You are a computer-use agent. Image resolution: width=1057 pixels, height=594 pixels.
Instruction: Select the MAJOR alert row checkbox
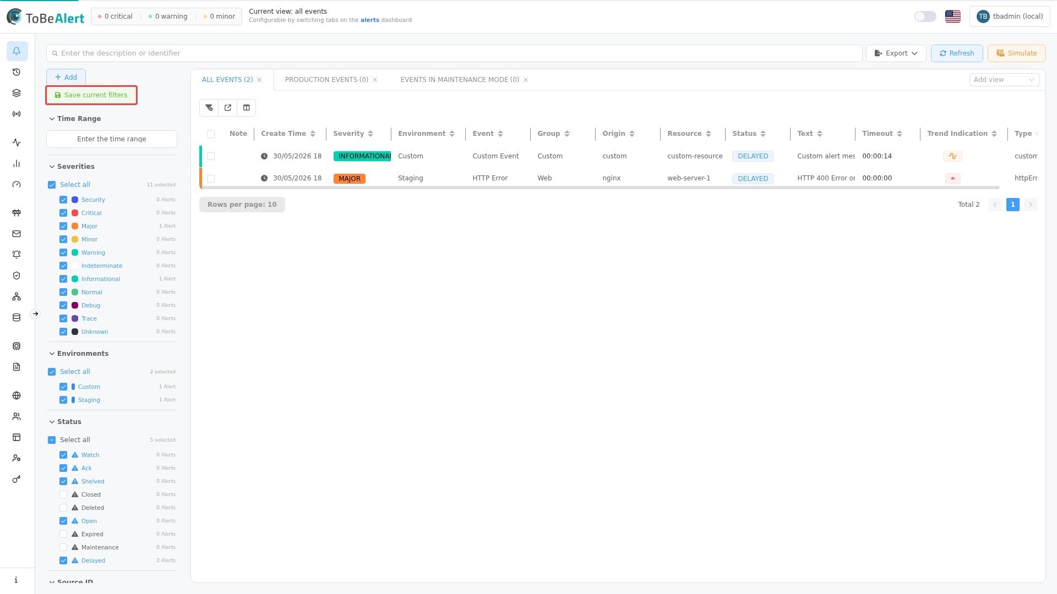click(x=211, y=179)
